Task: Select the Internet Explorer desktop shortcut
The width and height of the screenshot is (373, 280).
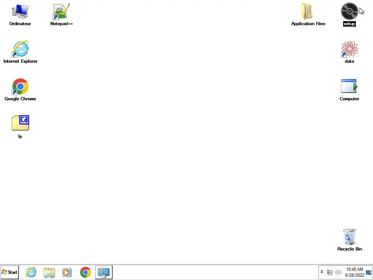Action: coord(20,49)
